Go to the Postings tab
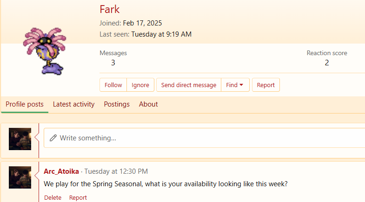365x202 pixels. [x=117, y=104]
